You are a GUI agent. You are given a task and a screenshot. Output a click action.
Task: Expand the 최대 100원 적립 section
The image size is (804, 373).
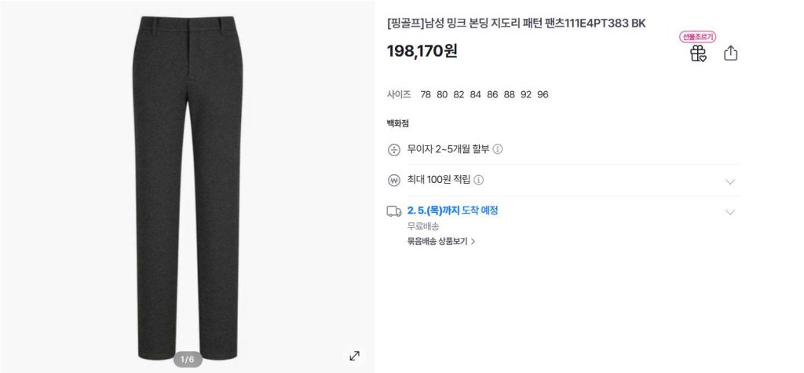coord(730,181)
